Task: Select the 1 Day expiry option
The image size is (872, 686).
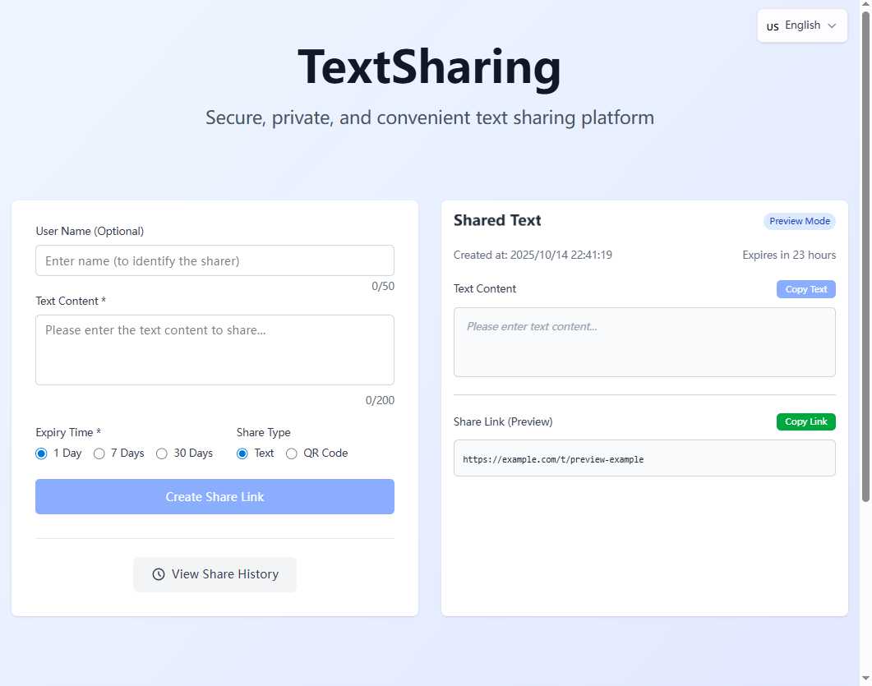Action: pos(41,453)
